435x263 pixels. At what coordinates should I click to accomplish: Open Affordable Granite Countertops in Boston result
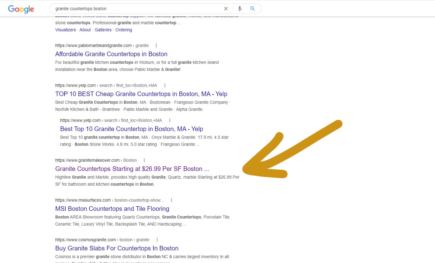(111, 54)
